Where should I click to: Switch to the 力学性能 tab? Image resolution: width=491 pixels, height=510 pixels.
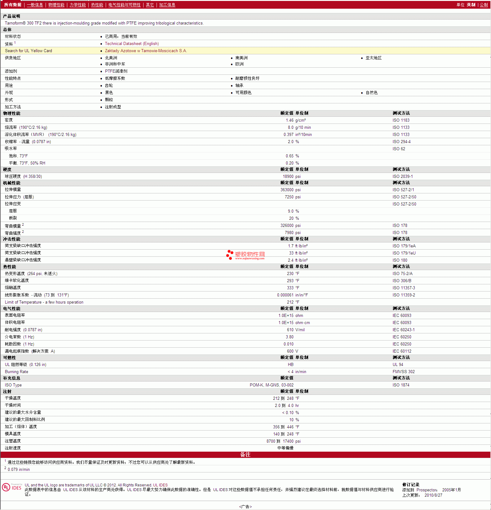[78, 5]
